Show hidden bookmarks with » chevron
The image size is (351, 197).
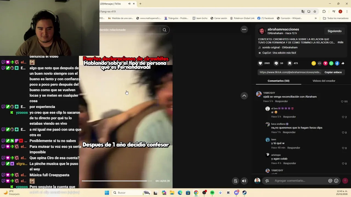(x=316, y=18)
